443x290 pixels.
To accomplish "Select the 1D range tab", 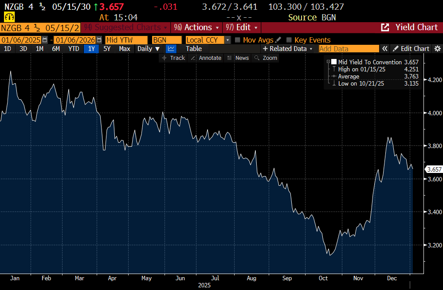I will point(8,49).
